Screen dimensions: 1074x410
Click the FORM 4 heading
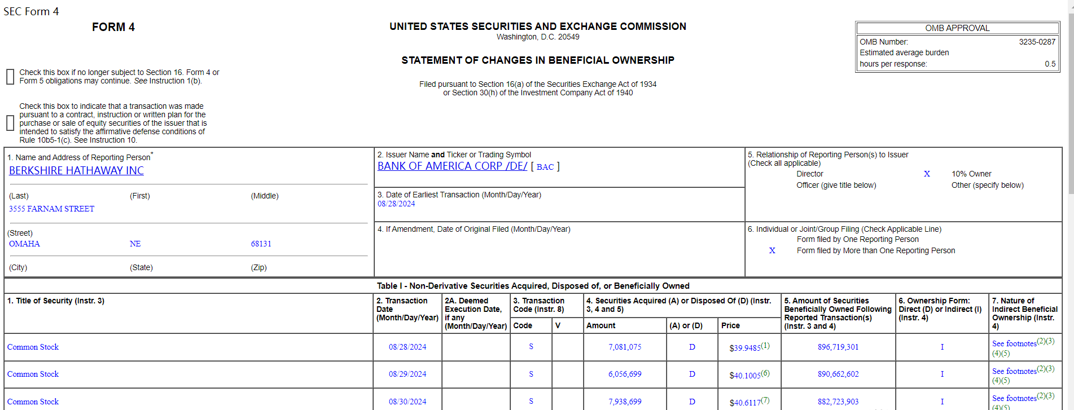click(x=113, y=27)
